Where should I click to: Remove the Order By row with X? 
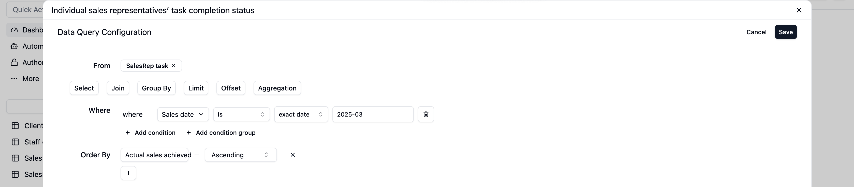(292, 155)
